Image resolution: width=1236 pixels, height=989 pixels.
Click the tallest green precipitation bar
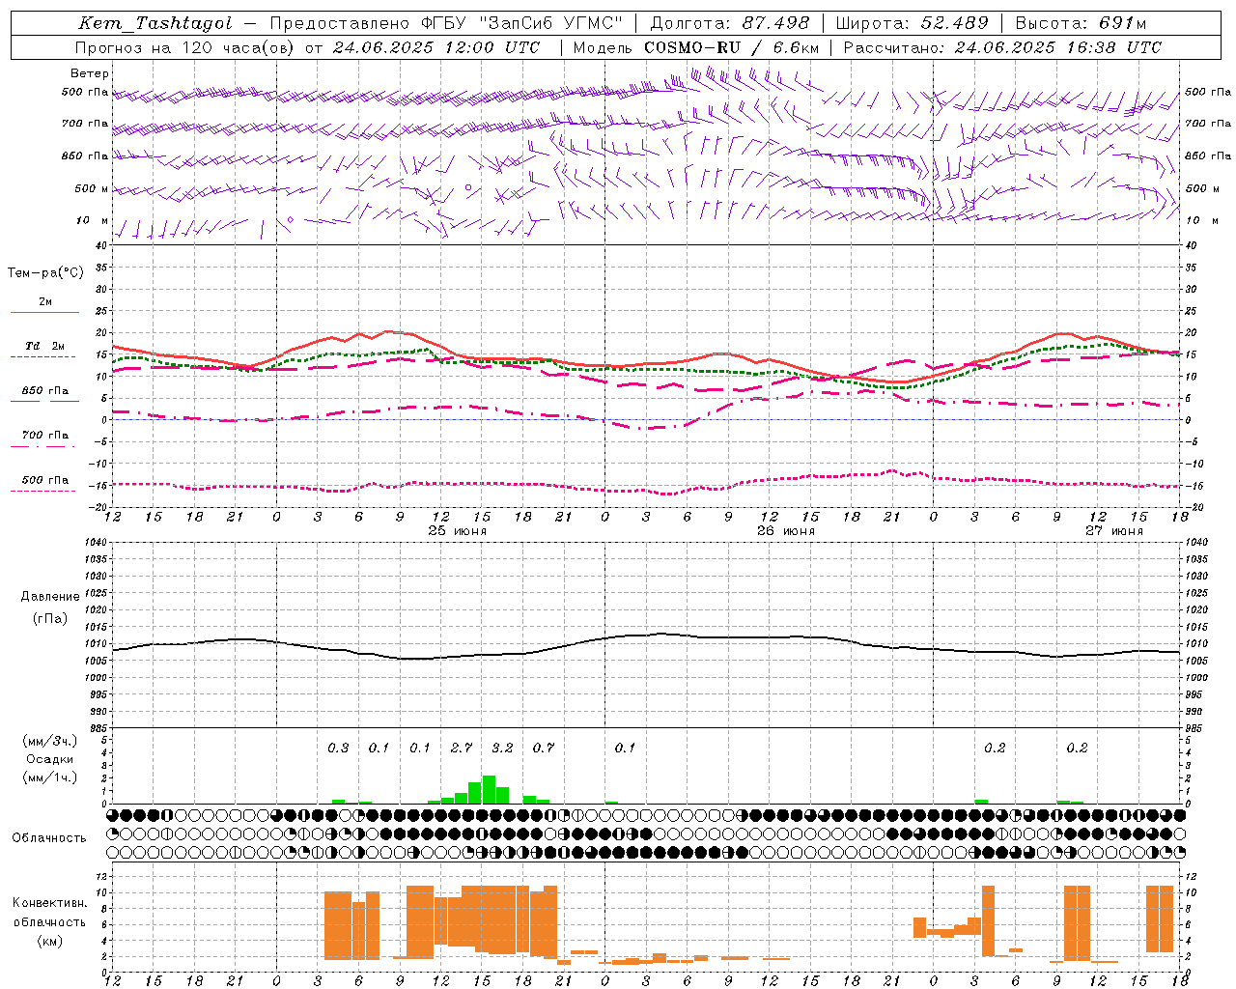click(489, 789)
